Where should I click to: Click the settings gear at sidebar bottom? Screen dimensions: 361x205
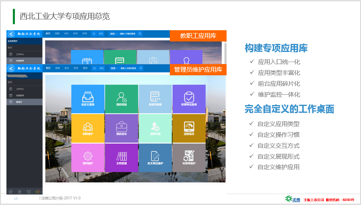click(x=10, y=192)
